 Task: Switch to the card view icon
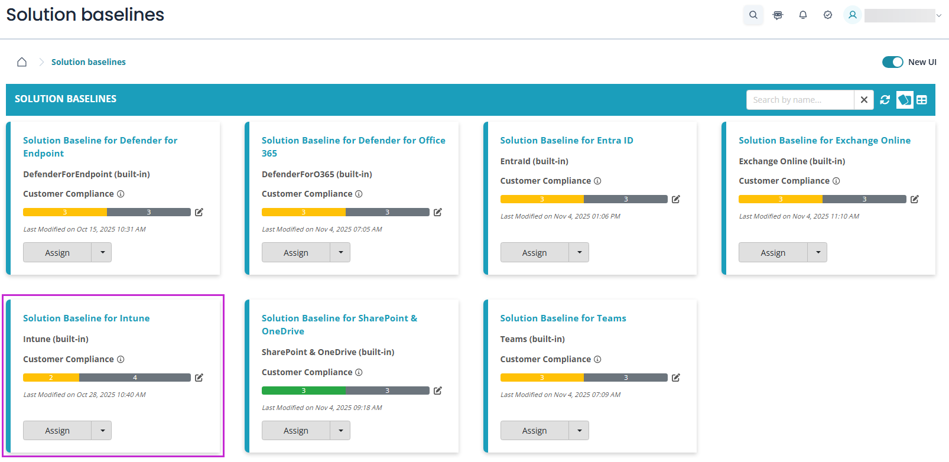point(905,100)
